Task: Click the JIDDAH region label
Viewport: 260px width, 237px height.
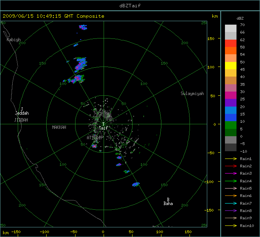Action: pos(21,120)
